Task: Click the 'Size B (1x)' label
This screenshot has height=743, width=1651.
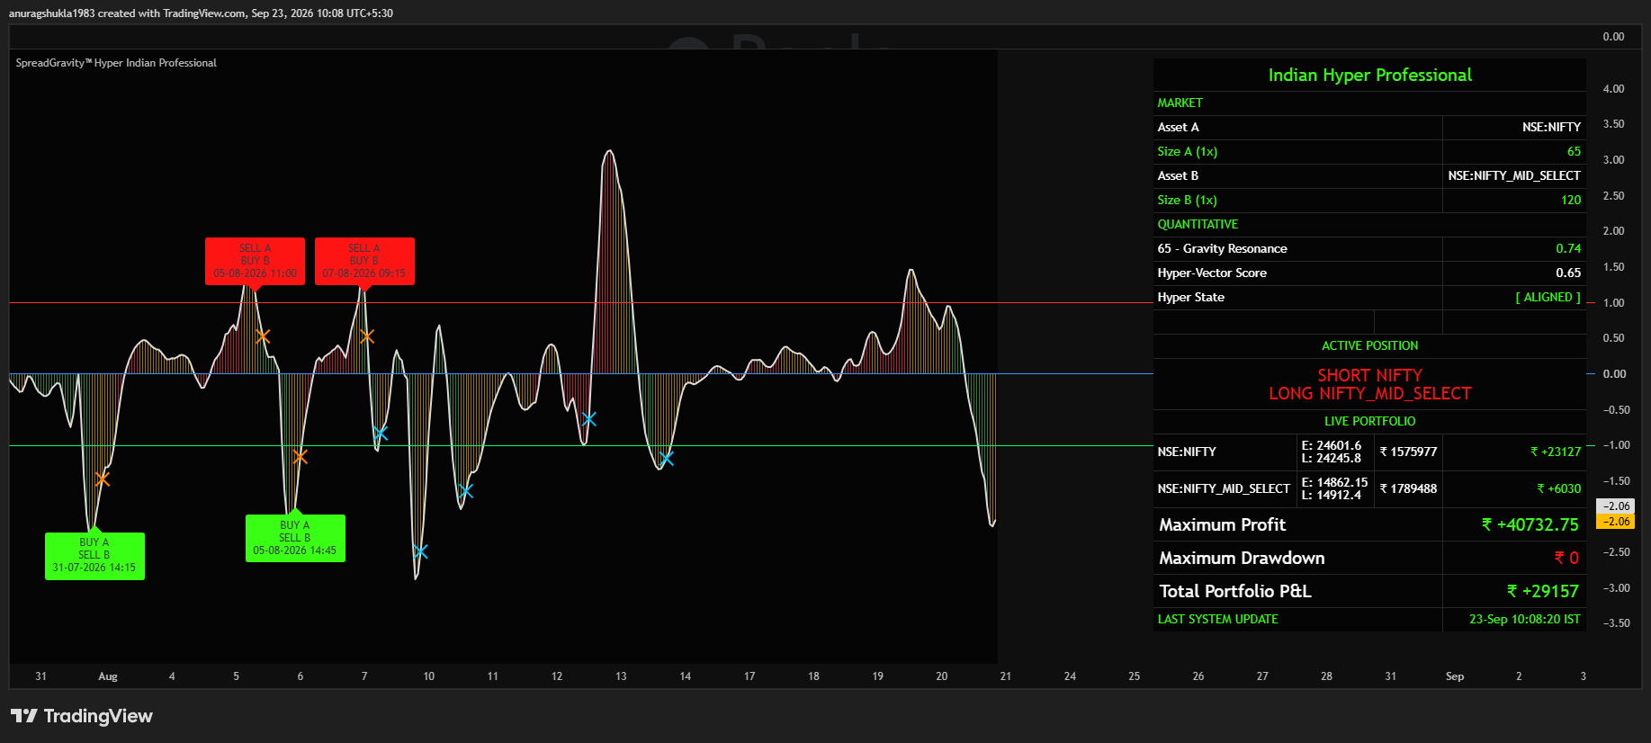Action: tap(1187, 201)
